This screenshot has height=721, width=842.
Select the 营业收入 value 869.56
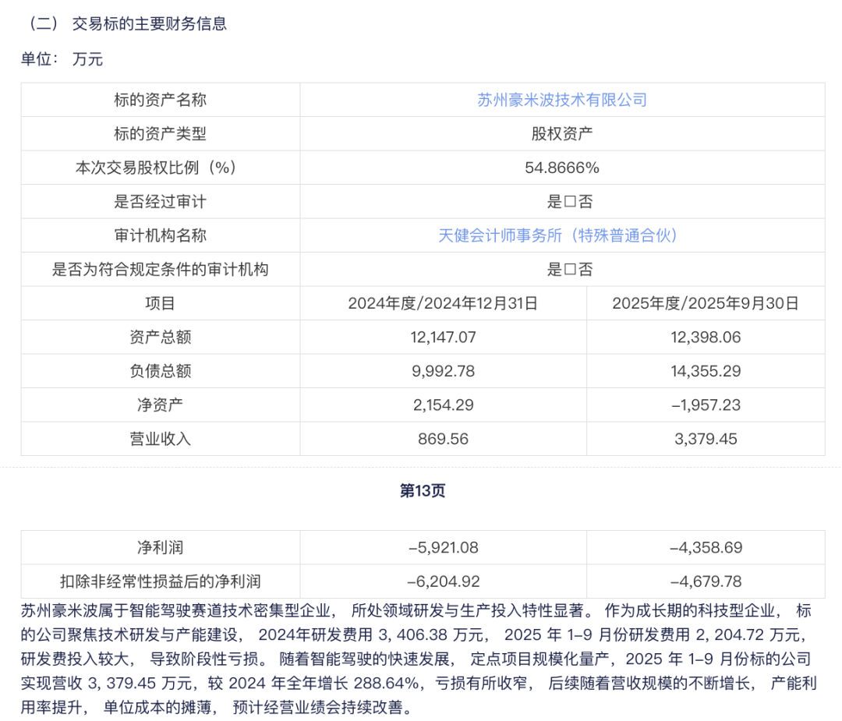pos(443,439)
